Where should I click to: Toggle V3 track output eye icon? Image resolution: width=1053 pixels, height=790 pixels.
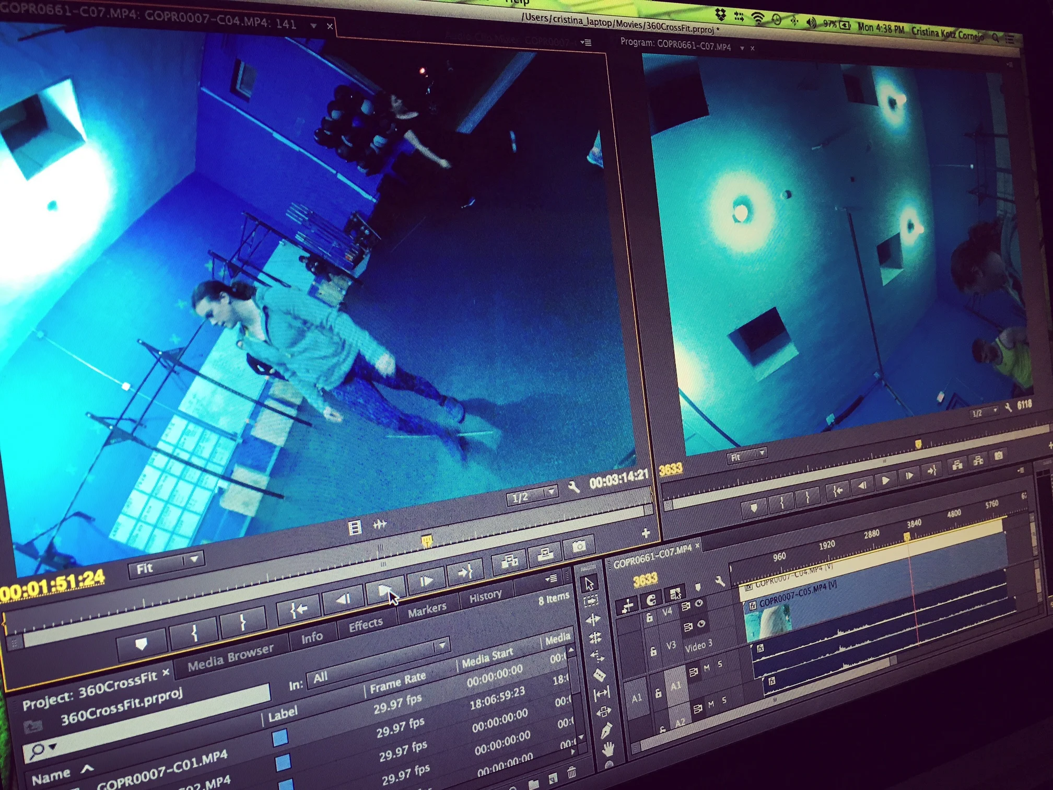tap(701, 624)
